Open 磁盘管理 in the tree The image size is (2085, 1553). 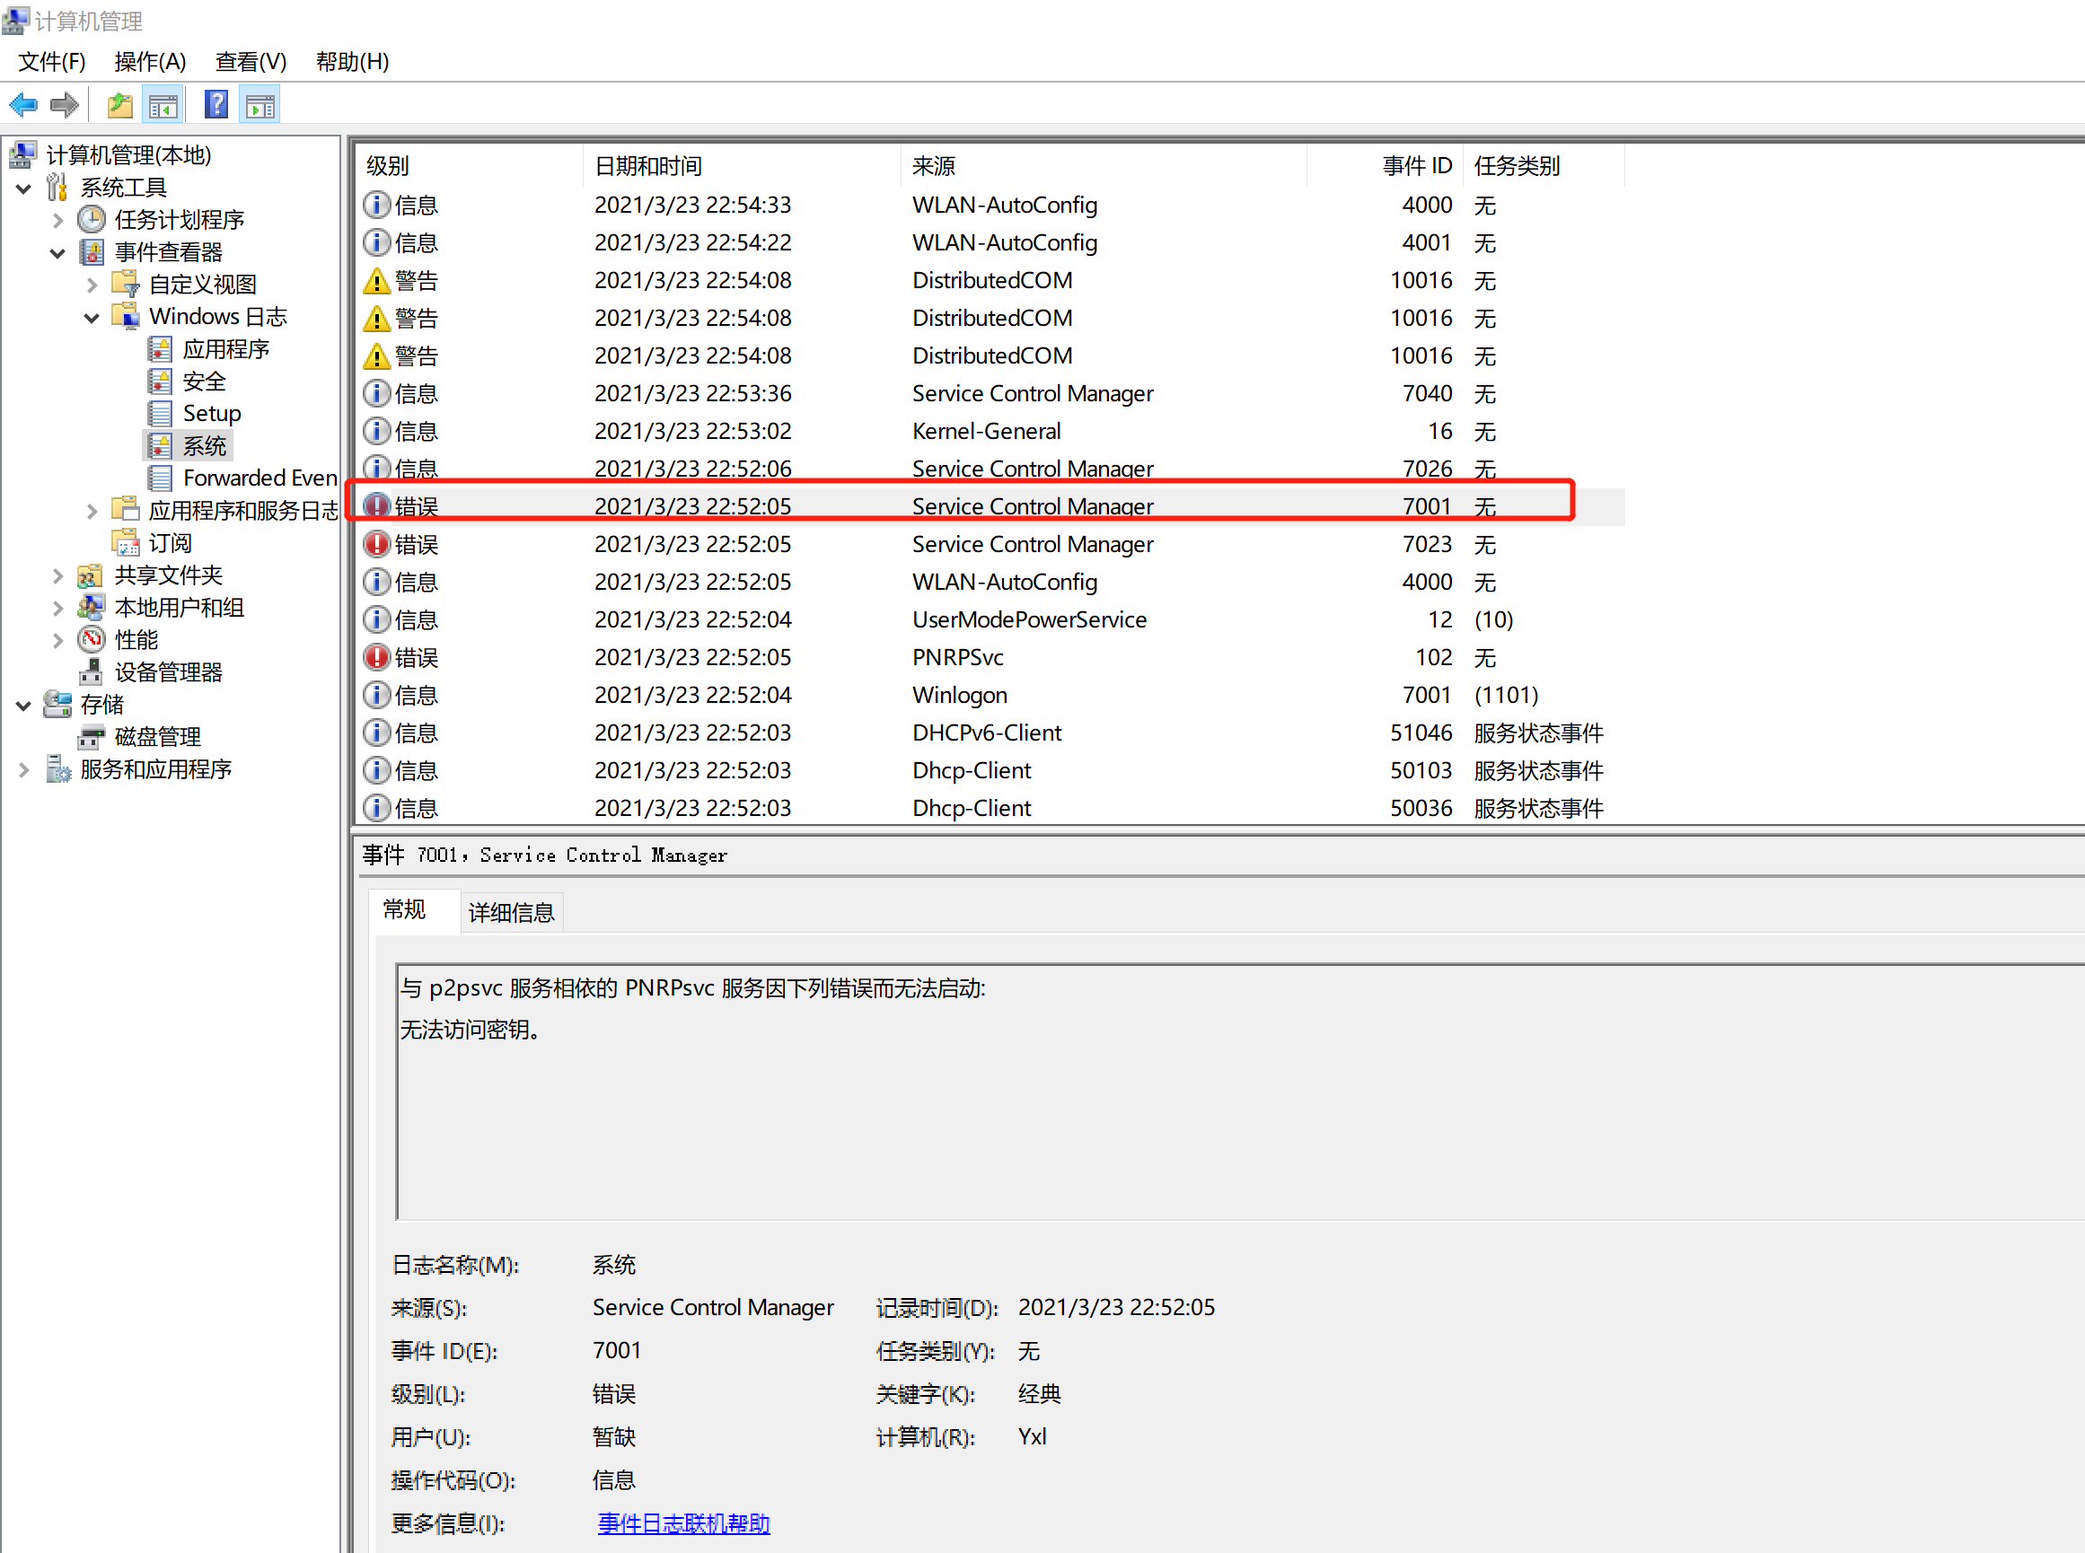pos(157,736)
